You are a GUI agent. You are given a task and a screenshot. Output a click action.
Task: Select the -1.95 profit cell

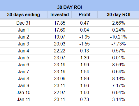click(85, 37)
